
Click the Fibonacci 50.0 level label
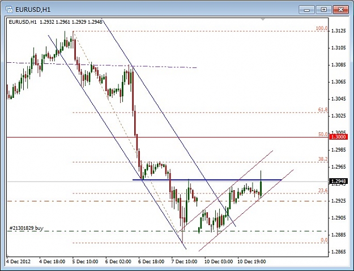click(323, 135)
